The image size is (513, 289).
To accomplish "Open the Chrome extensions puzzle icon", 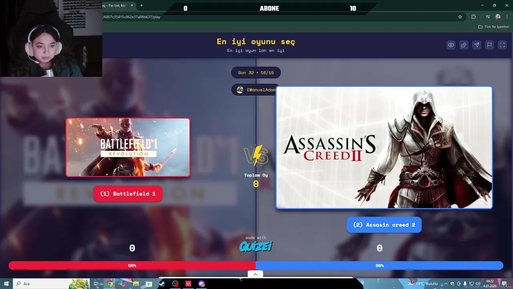I will point(474,17).
